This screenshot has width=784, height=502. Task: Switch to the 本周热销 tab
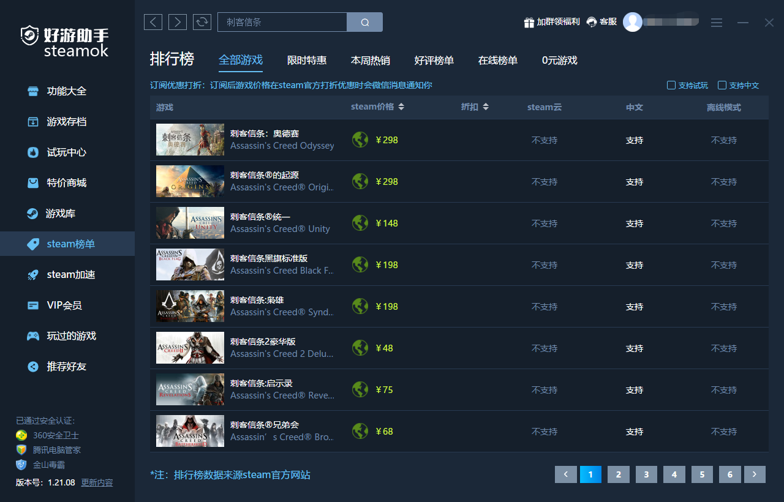[x=371, y=61]
